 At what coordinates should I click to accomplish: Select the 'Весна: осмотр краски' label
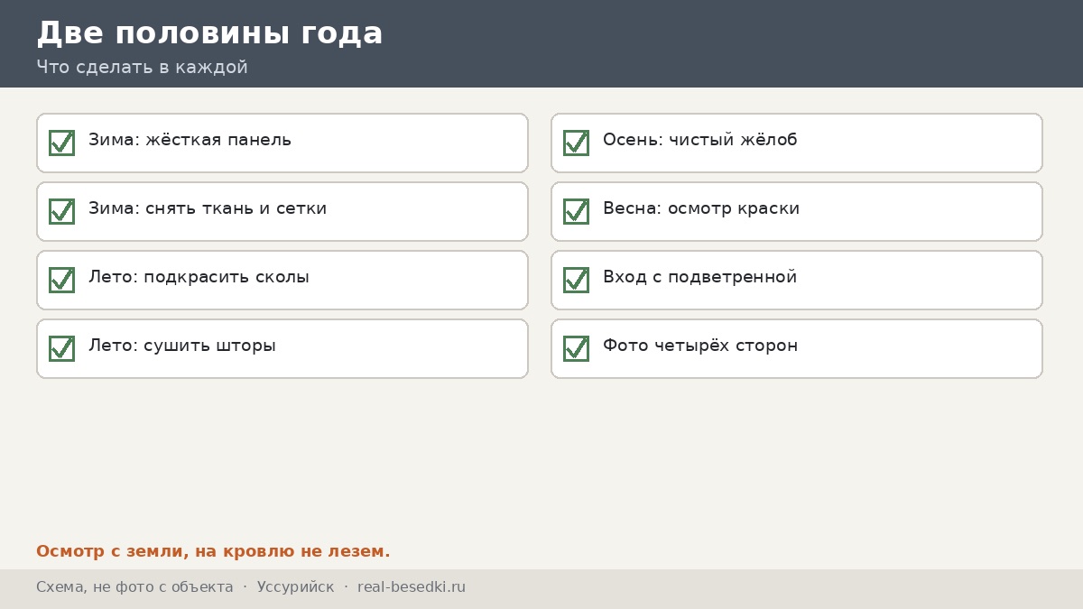pos(701,208)
